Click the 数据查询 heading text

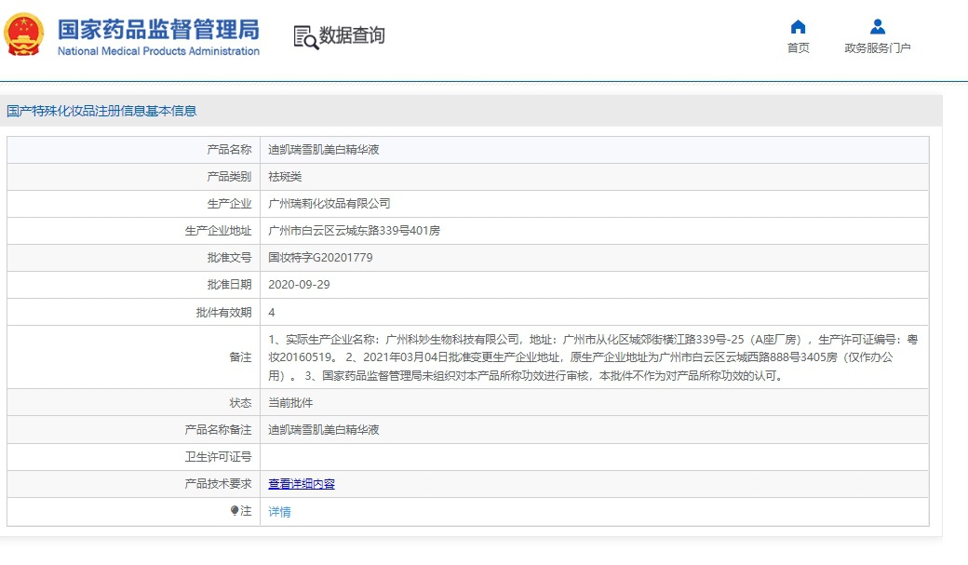click(352, 35)
